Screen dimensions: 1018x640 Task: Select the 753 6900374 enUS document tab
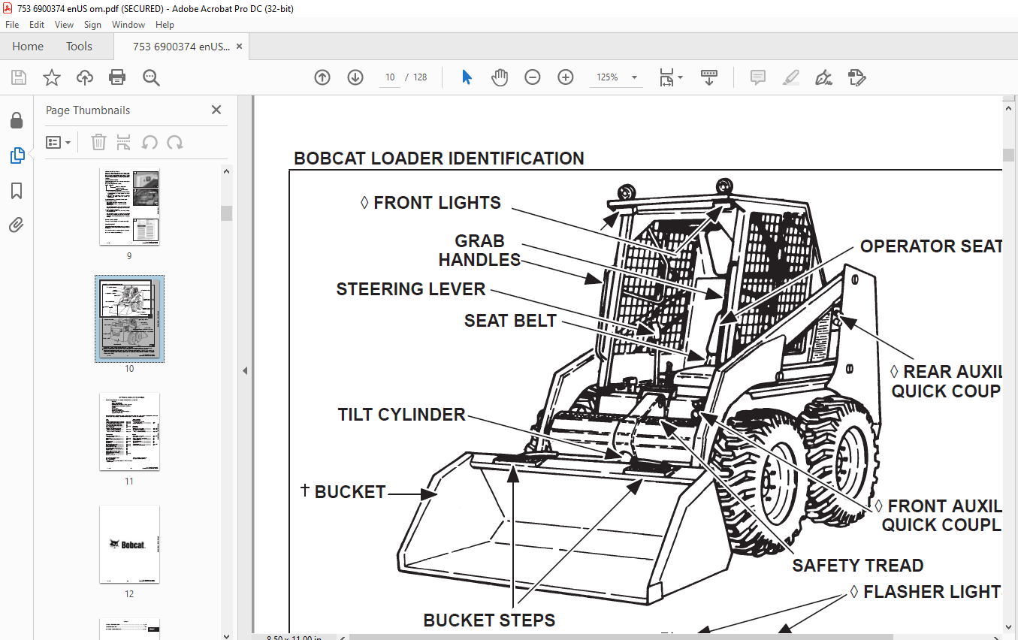(180, 47)
